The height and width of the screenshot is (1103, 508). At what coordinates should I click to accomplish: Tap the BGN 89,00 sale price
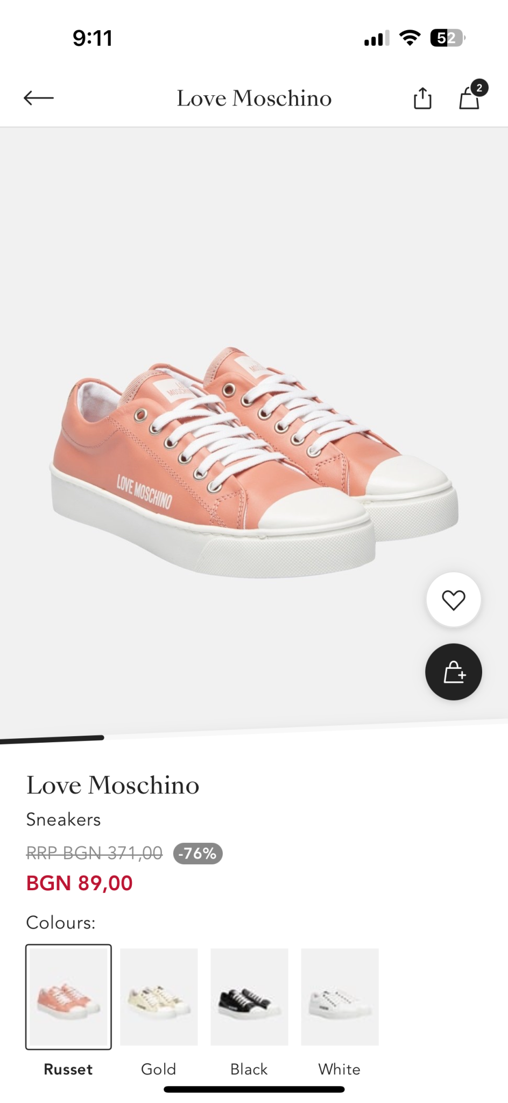tap(80, 883)
